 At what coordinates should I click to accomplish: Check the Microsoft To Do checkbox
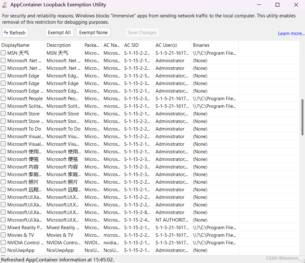(3, 129)
